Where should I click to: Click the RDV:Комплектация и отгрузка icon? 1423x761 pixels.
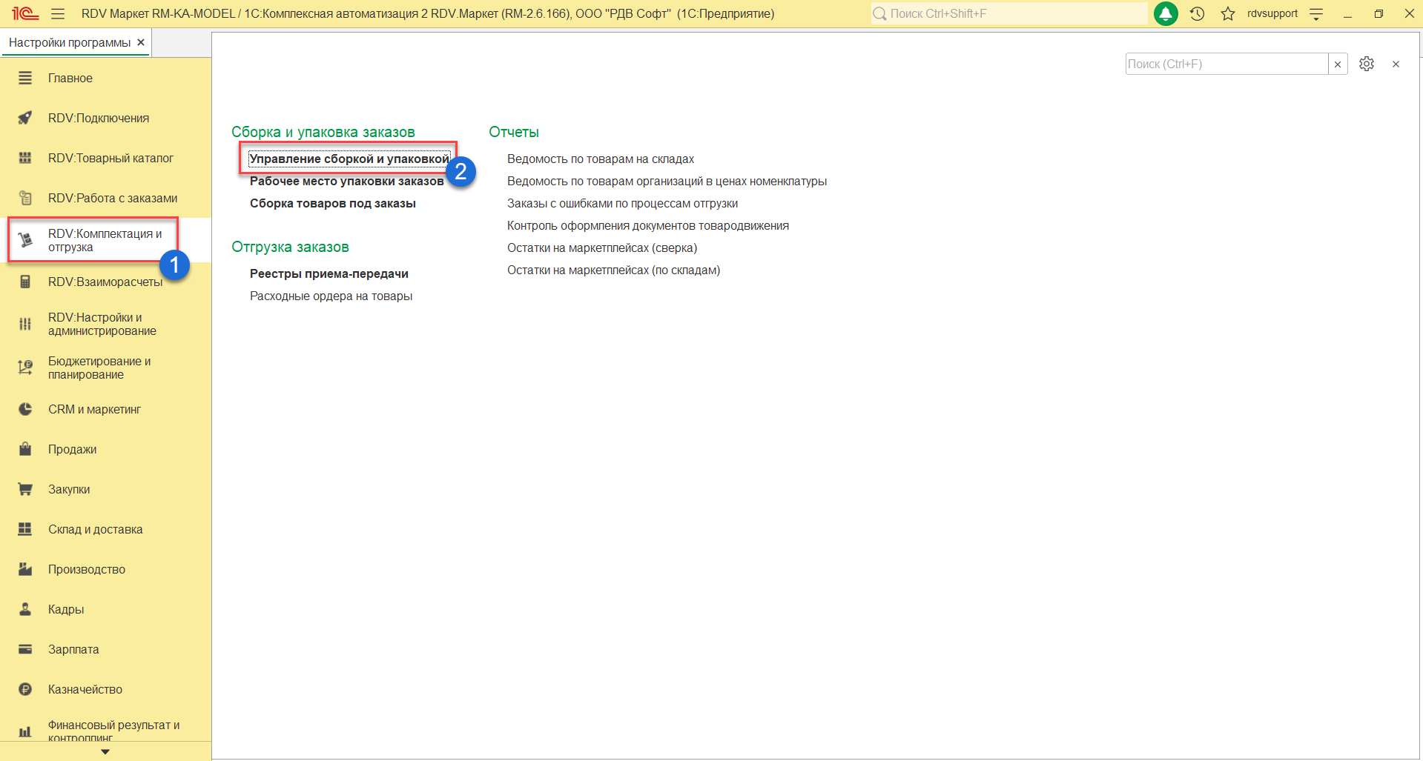(x=25, y=240)
